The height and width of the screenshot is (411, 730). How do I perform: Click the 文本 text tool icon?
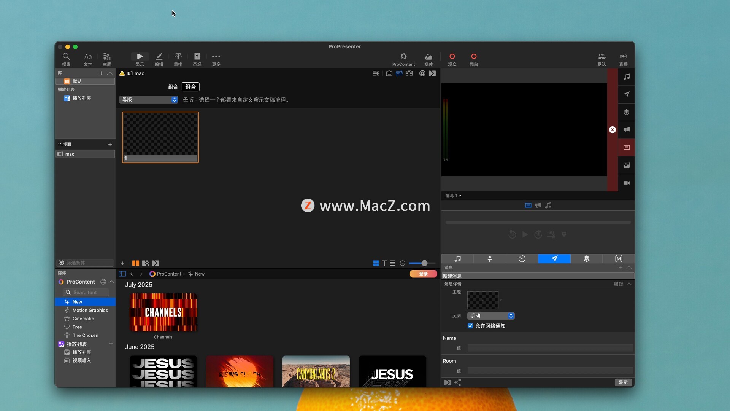88,59
